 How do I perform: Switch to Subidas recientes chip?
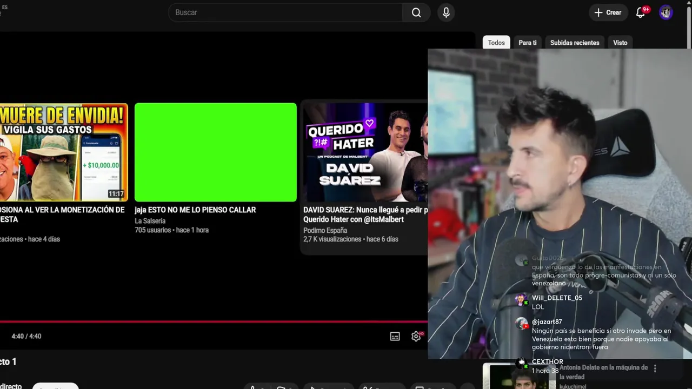pyautogui.click(x=575, y=43)
